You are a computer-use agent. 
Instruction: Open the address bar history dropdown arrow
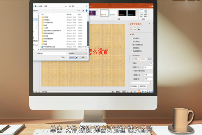pyautogui.click(x=64, y=6)
